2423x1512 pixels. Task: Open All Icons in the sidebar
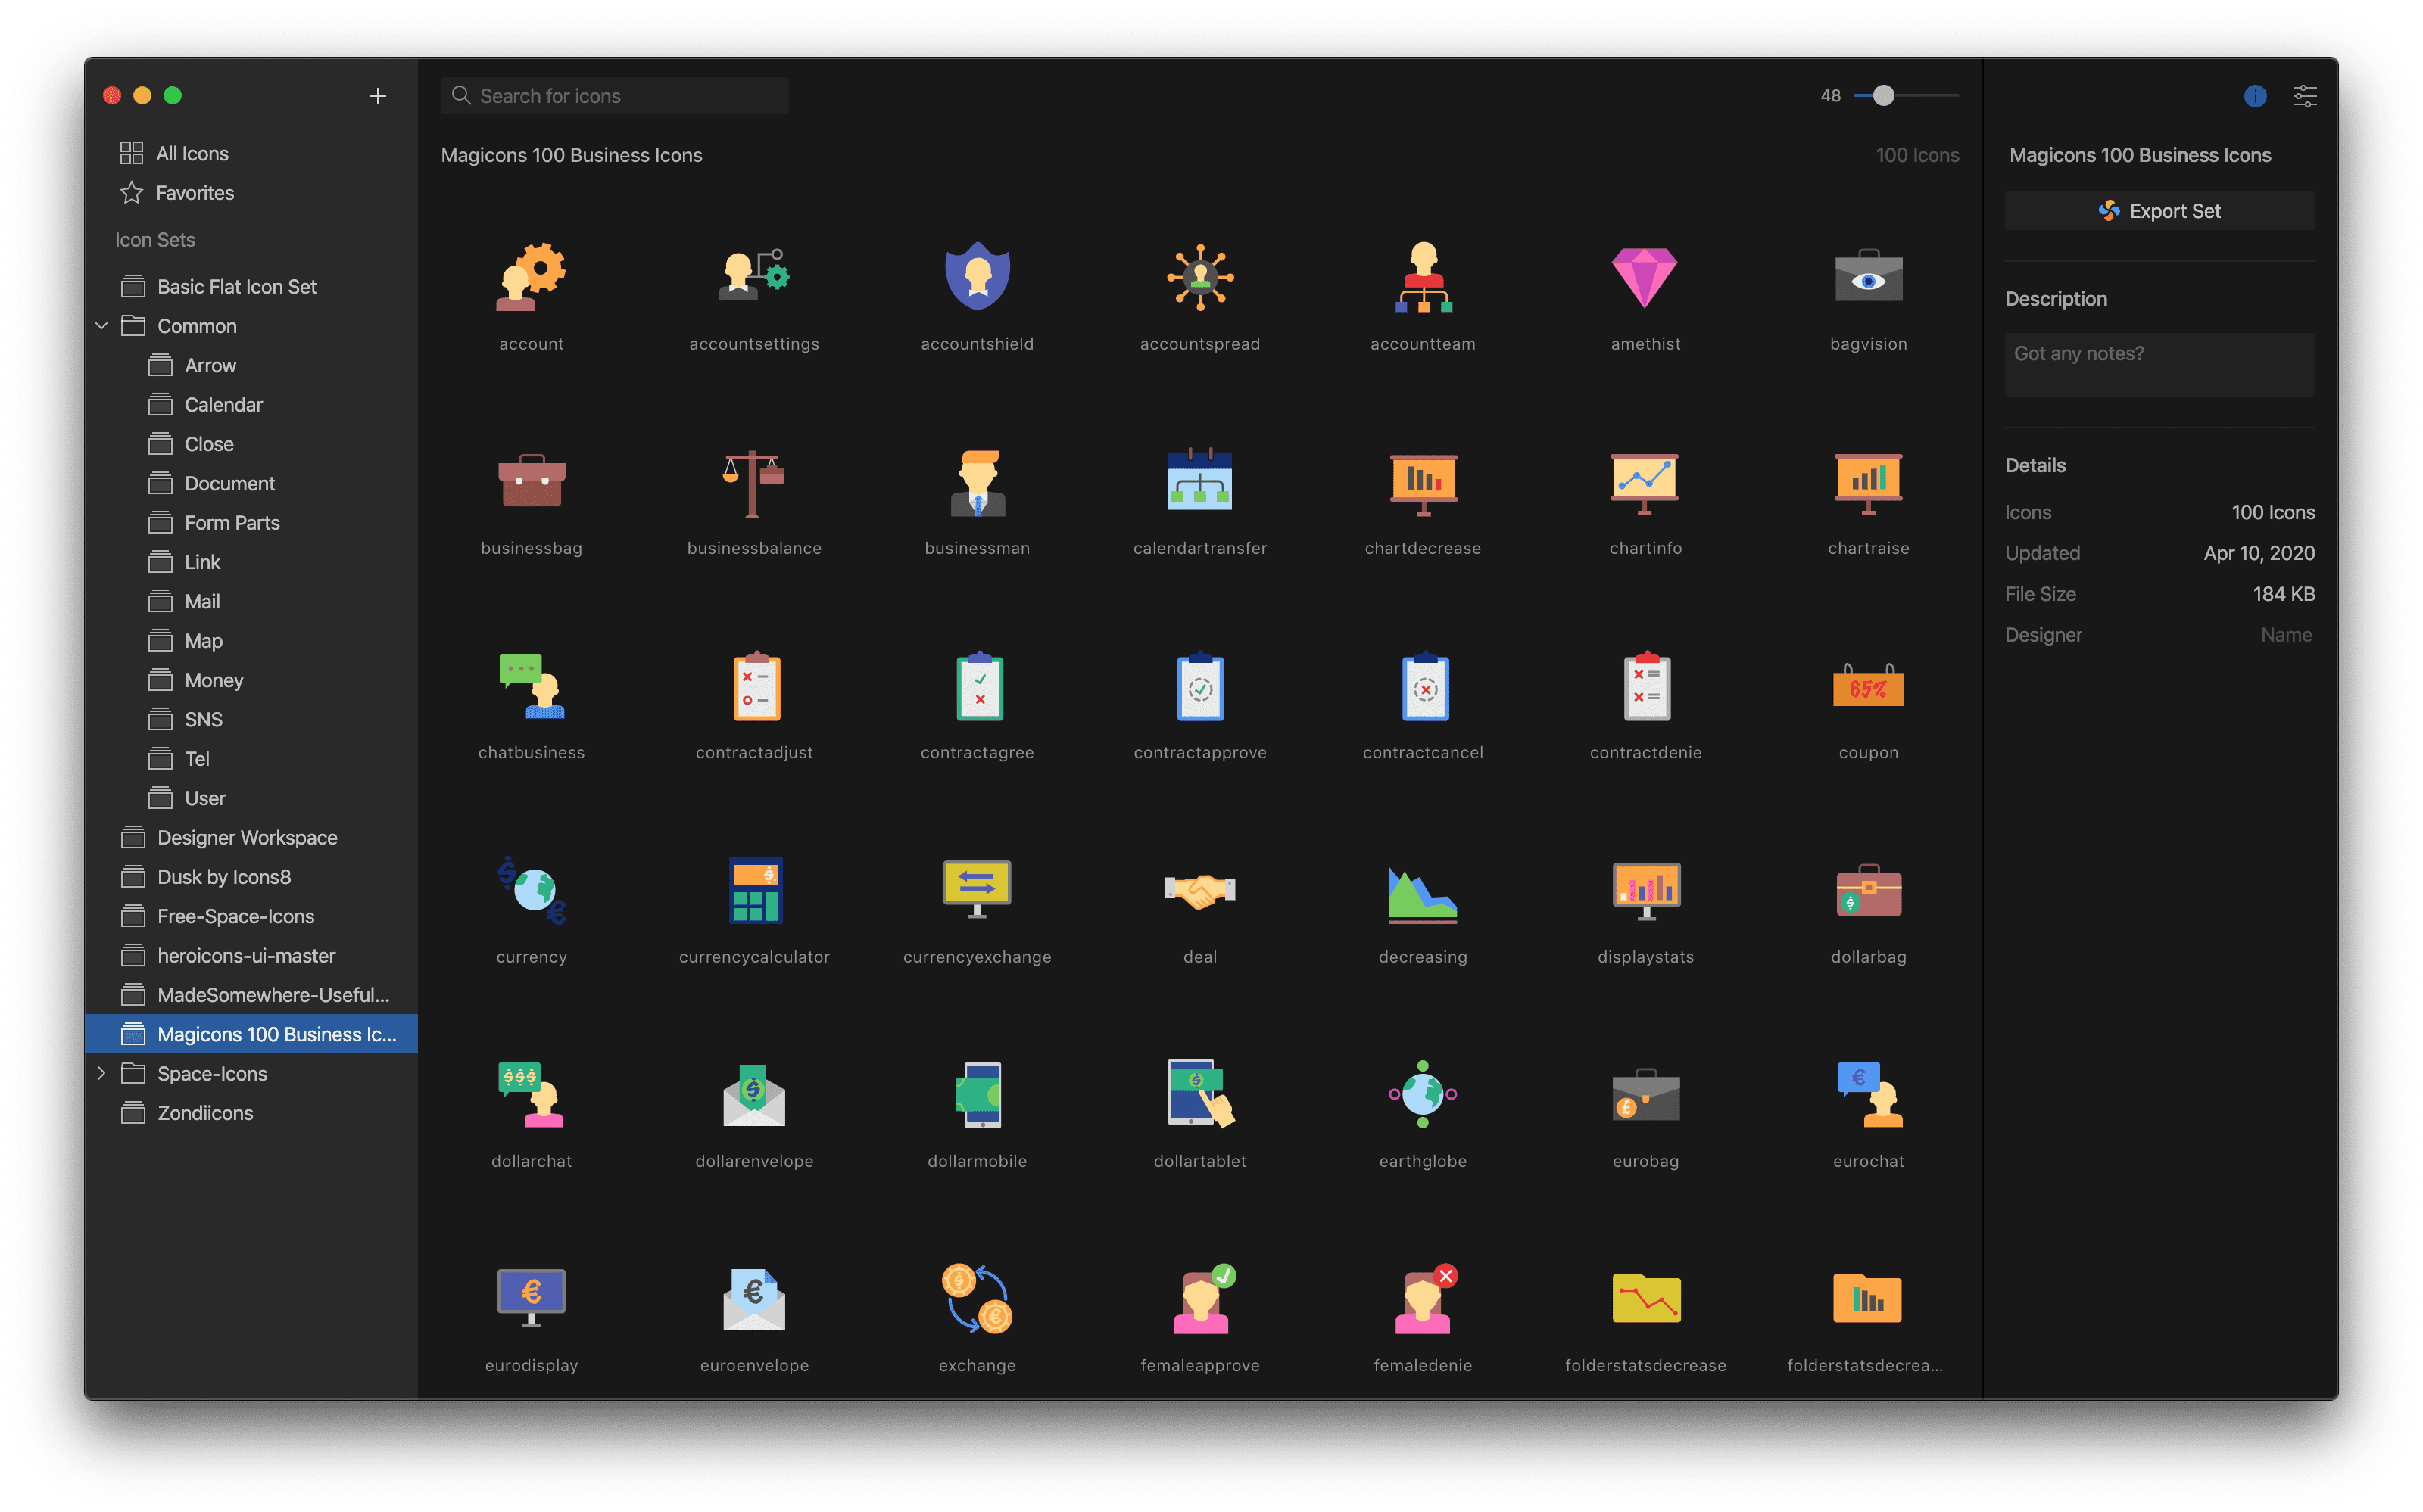pyautogui.click(x=192, y=154)
